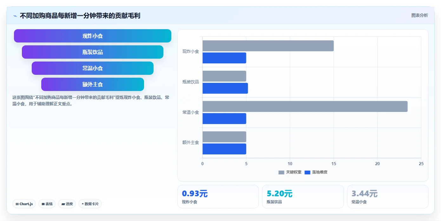
Task: Click the 常温小食 y-axis label
Action: pyautogui.click(x=191, y=112)
